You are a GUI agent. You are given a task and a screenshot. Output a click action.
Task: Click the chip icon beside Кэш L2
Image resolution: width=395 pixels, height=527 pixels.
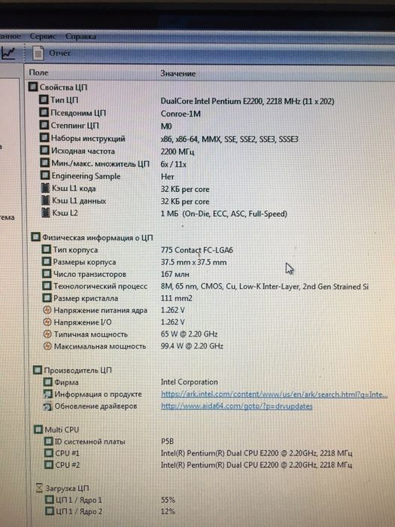tap(45, 213)
